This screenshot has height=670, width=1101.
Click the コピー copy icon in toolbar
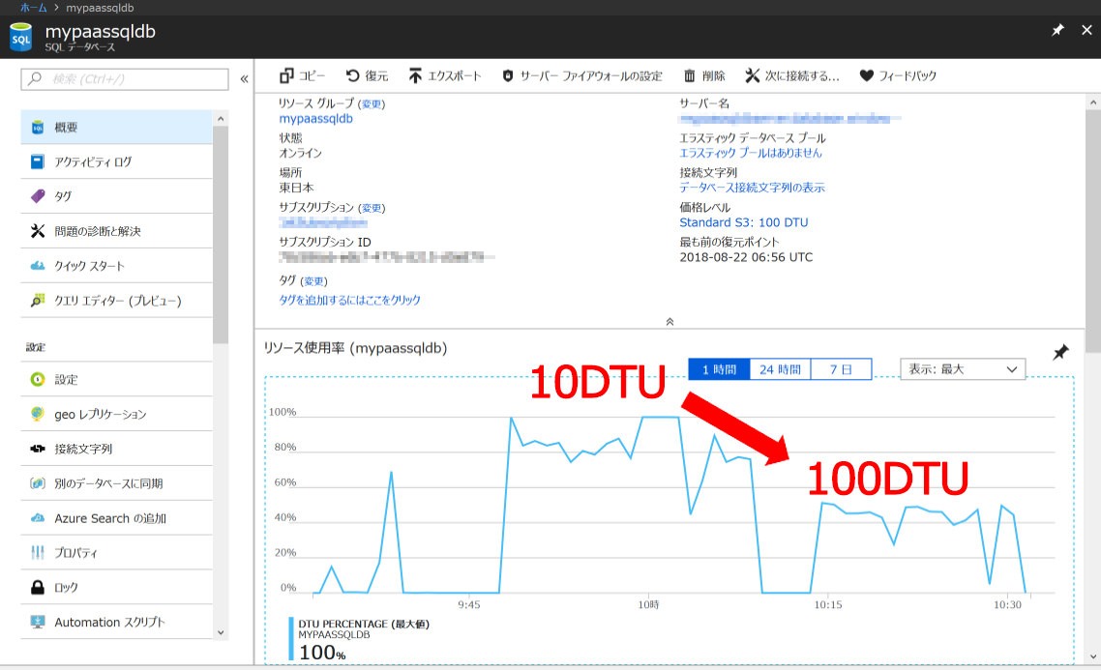tap(286, 75)
